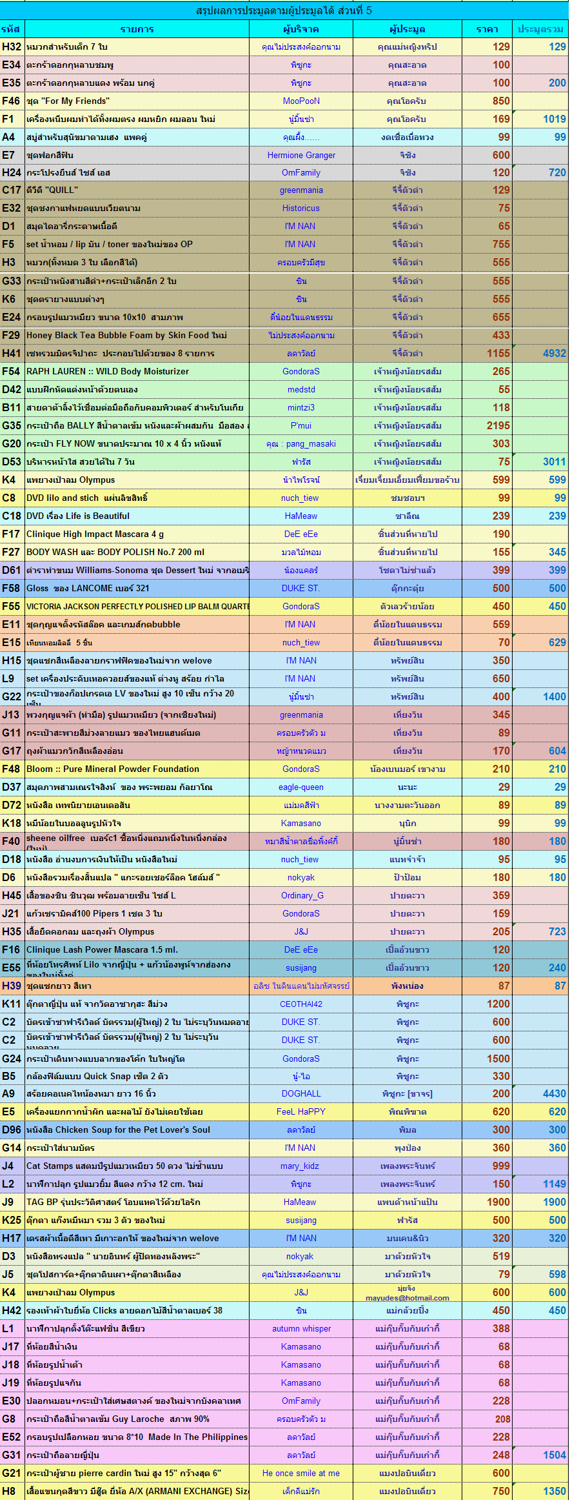The width and height of the screenshot is (570, 1500).
Task: Select the price cell 519
Action: point(487,1257)
